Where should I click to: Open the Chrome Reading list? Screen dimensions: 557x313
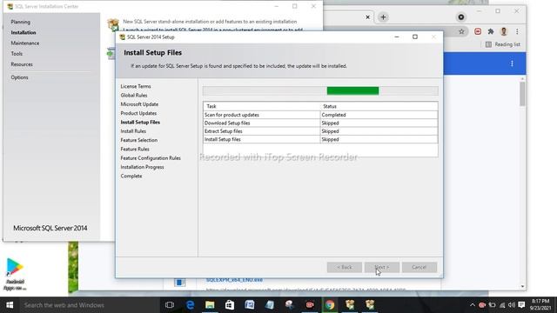tap(503, 44)
